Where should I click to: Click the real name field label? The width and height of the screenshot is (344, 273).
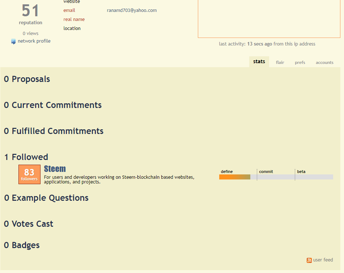point(74,19)
